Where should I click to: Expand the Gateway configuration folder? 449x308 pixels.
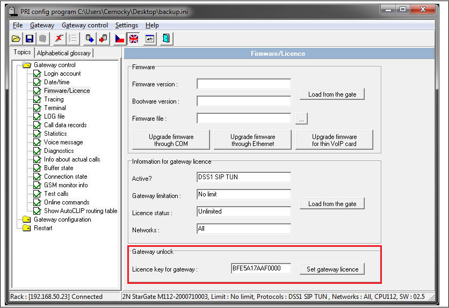pos(27,219)
